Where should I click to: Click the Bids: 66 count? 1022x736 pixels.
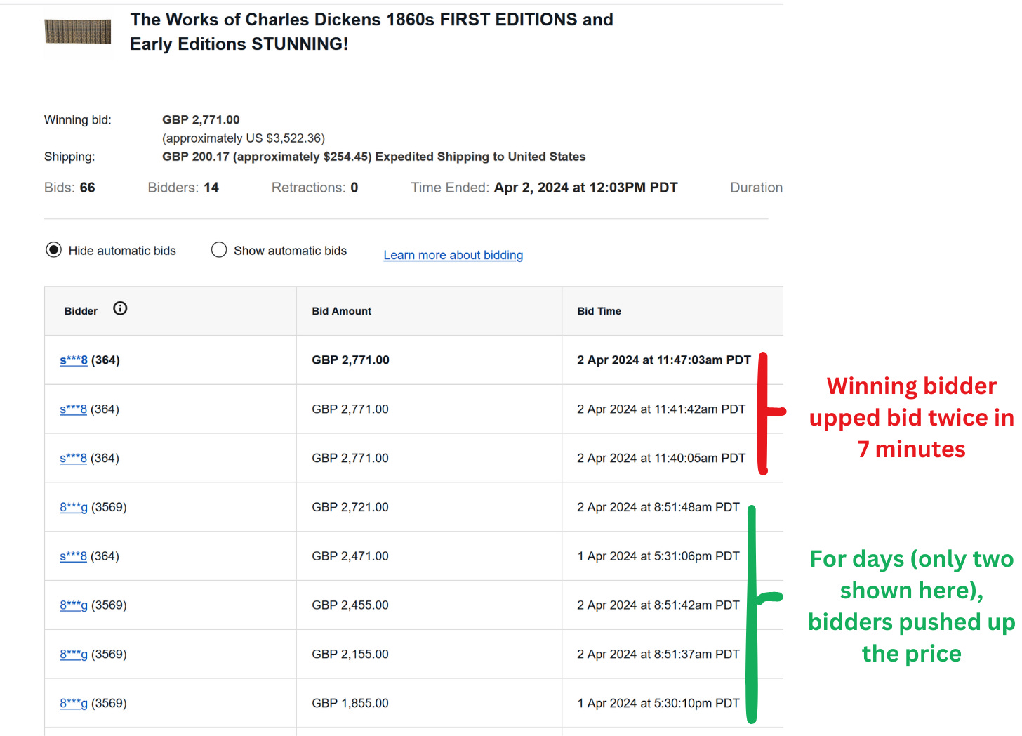pyautogui.click(x=69, y=188)
